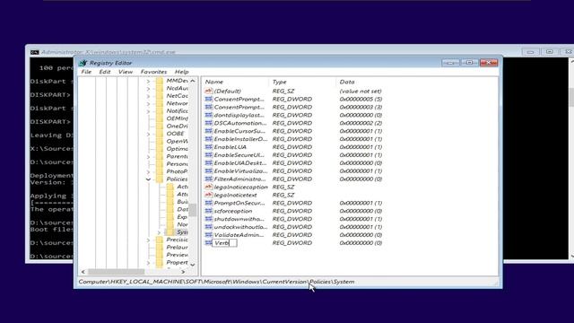The image size is (574, 323).
Task: Select the legalnoticetext string icon
Action: click(209, 196)
